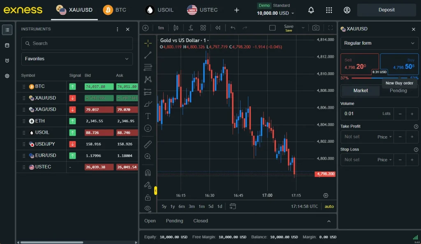Image resolution: width=421 pixels, height=244 pixels.
Task: Select the crosshair cursor tool
Action: click(148, 43)
